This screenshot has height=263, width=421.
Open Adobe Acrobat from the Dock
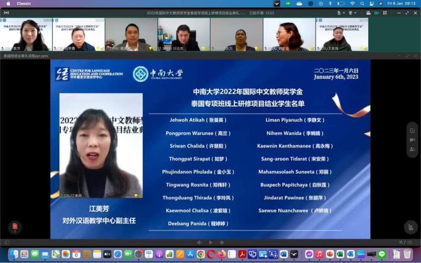pyautogui.click(x=242, y=254)
